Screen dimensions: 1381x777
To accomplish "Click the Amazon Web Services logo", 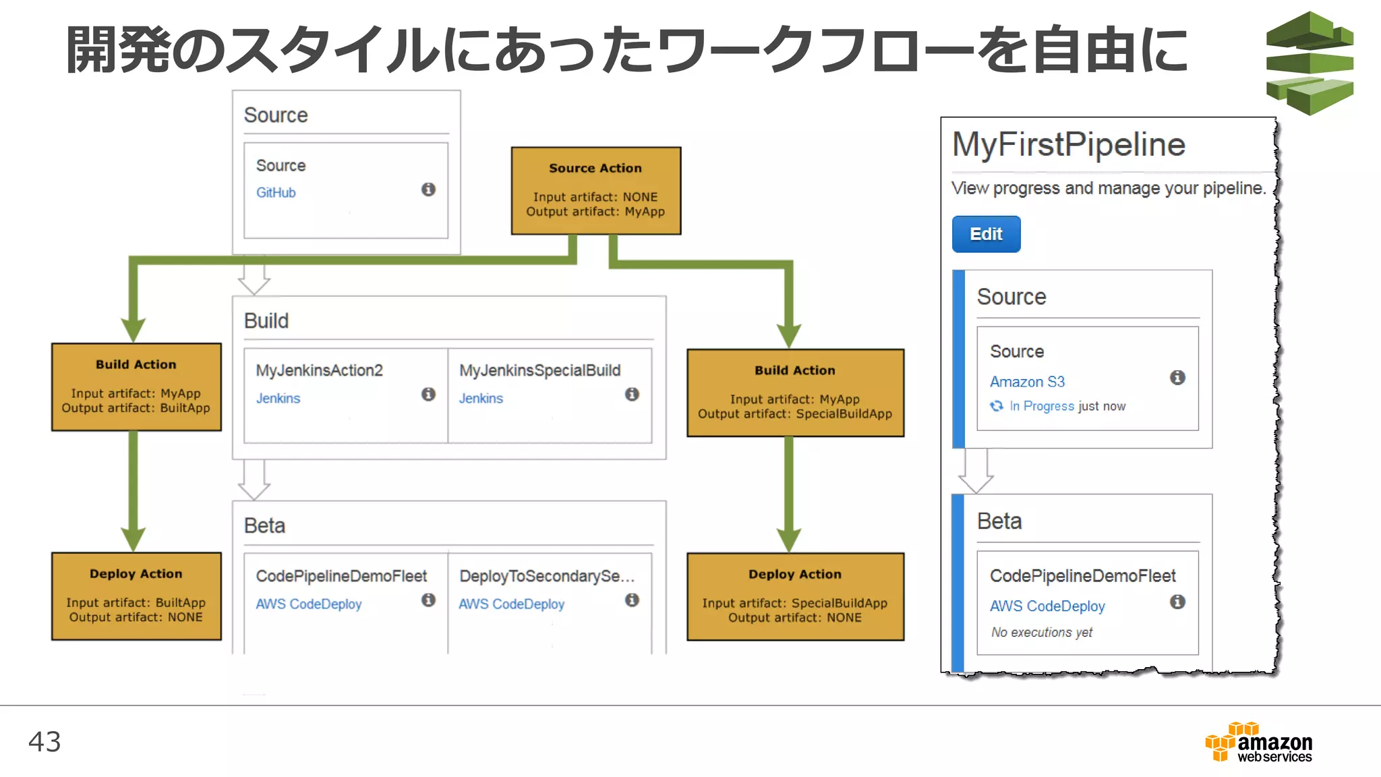I will point(1258,743).
